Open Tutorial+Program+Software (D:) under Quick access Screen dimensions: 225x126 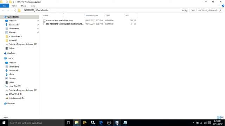[x=22, y=44]
